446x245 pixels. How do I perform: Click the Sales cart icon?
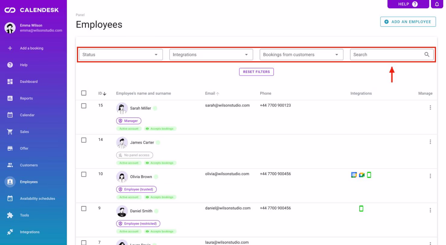pyautogui.click(x=10, y=132)
